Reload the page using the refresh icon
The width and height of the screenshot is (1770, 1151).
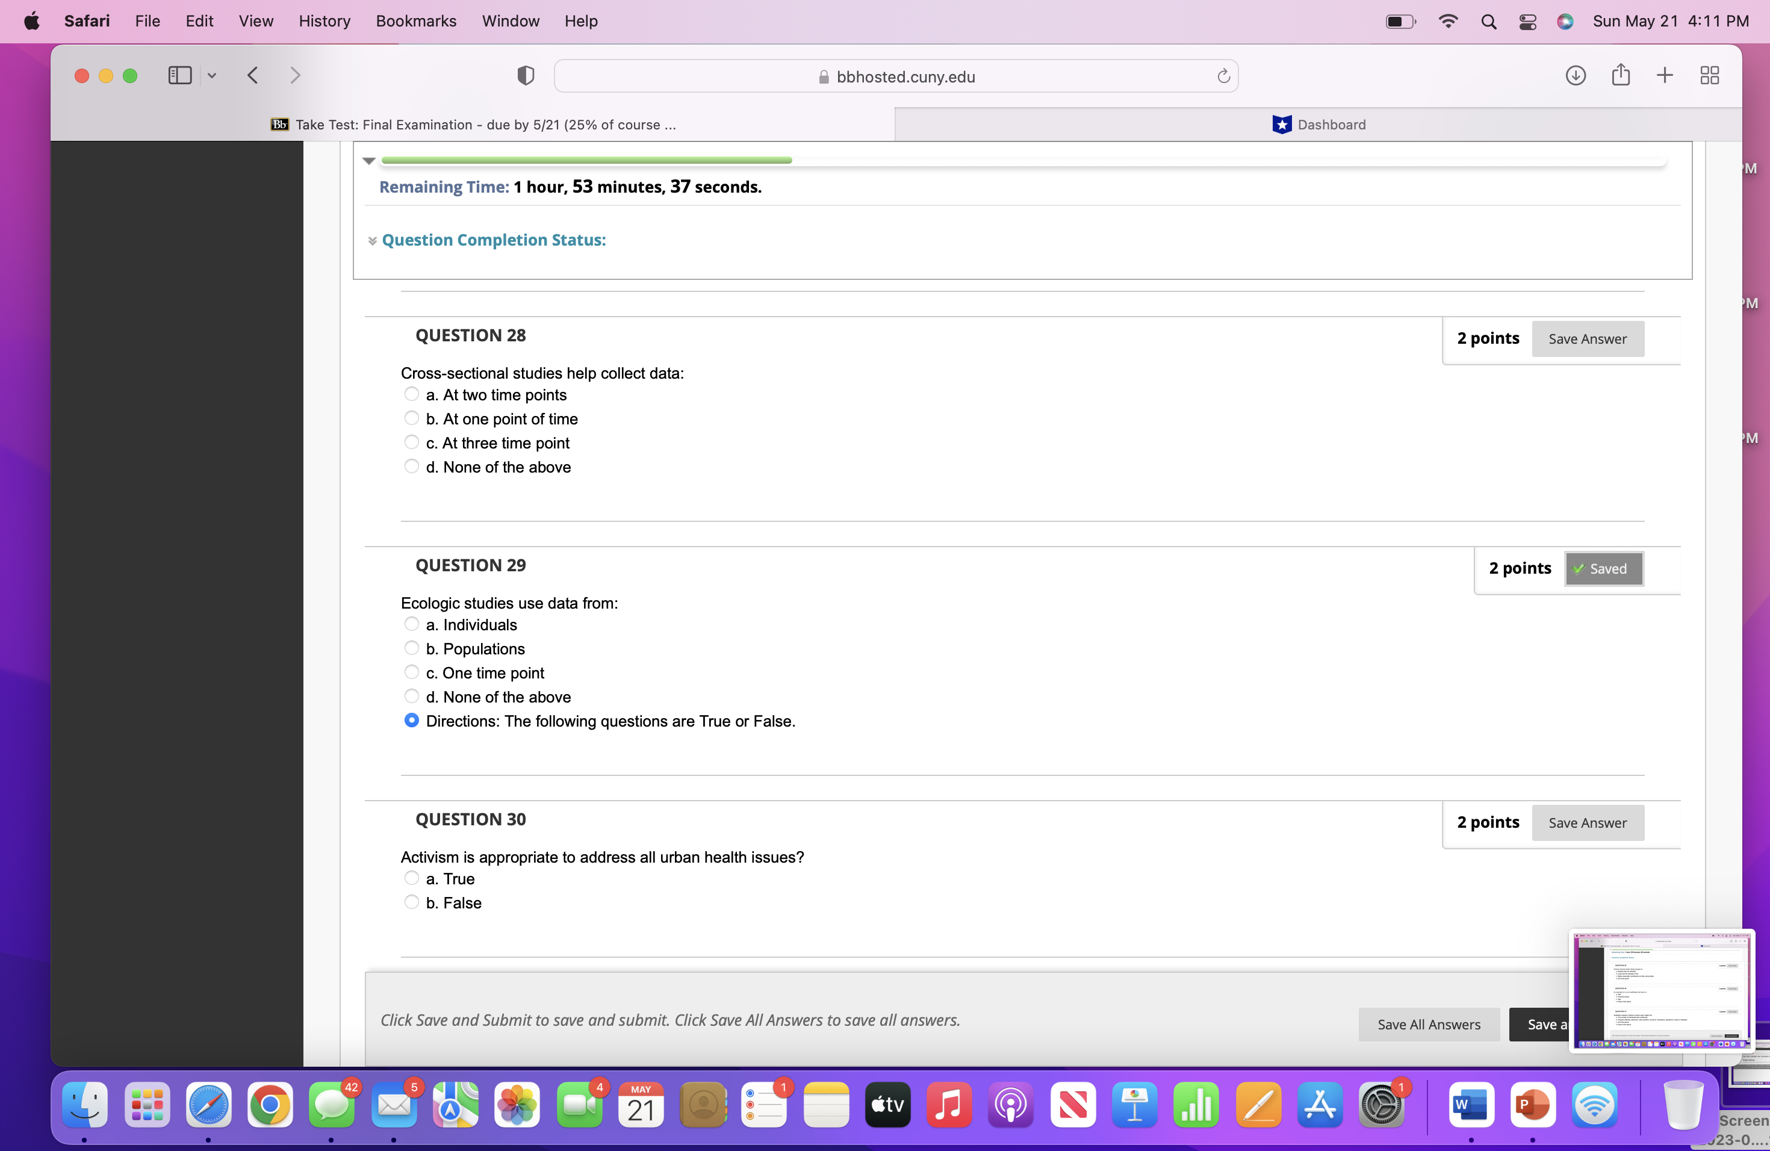(x=1223, y=75)
